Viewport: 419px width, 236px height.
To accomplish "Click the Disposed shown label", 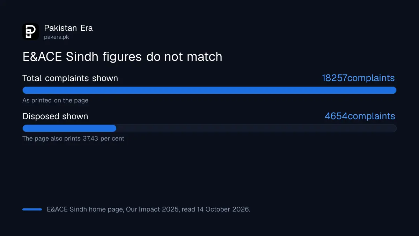I will coord(55,116).
